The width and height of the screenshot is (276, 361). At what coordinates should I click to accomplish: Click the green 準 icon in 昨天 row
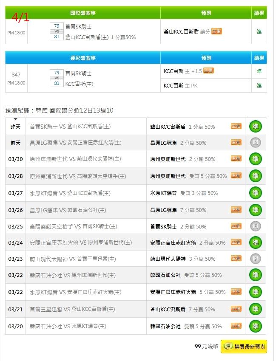(256, 127)
